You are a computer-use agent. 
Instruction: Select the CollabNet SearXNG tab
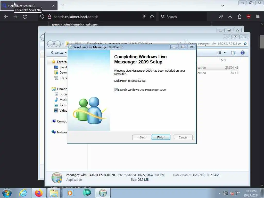(29, 6)
